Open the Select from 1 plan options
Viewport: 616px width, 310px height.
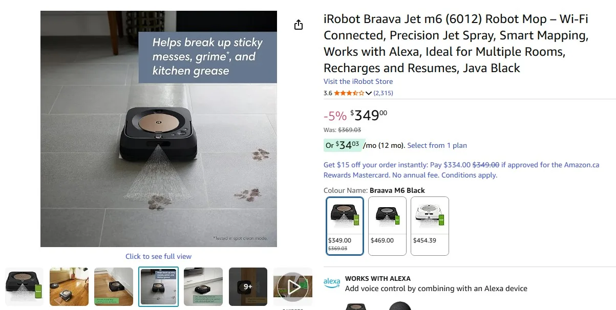(x=437, y=145)
